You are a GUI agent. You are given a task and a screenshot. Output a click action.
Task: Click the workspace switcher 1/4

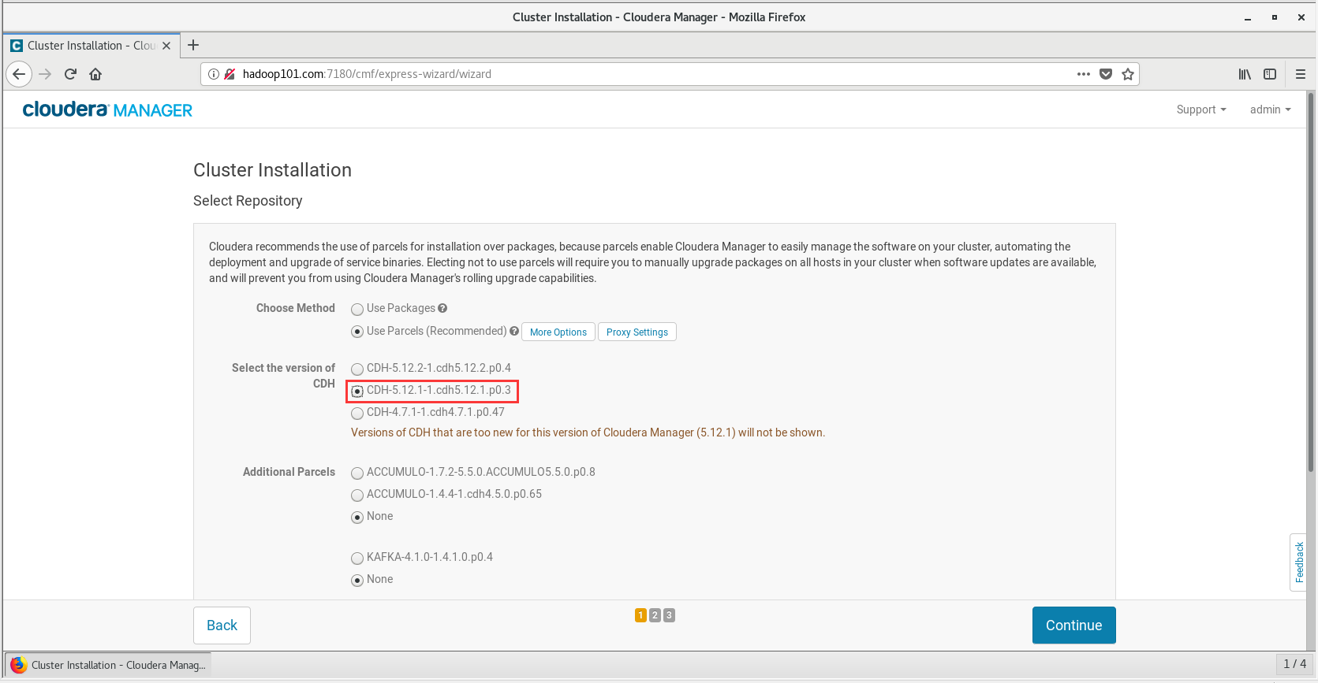(x=1294, y=664)
